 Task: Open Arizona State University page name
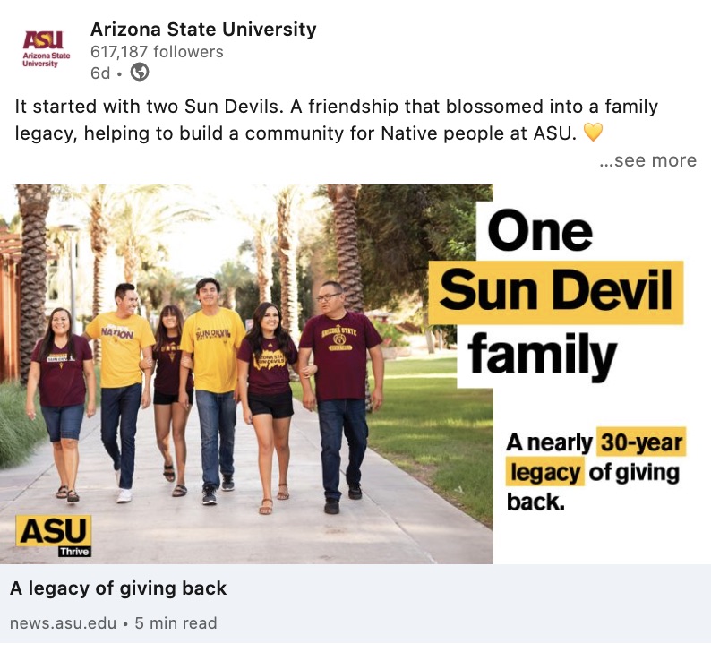tap(203, 30)
